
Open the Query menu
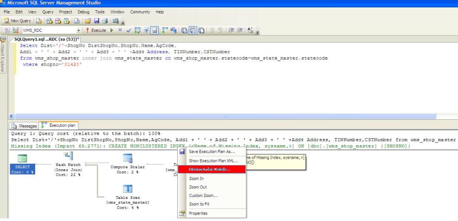[48, 12]
